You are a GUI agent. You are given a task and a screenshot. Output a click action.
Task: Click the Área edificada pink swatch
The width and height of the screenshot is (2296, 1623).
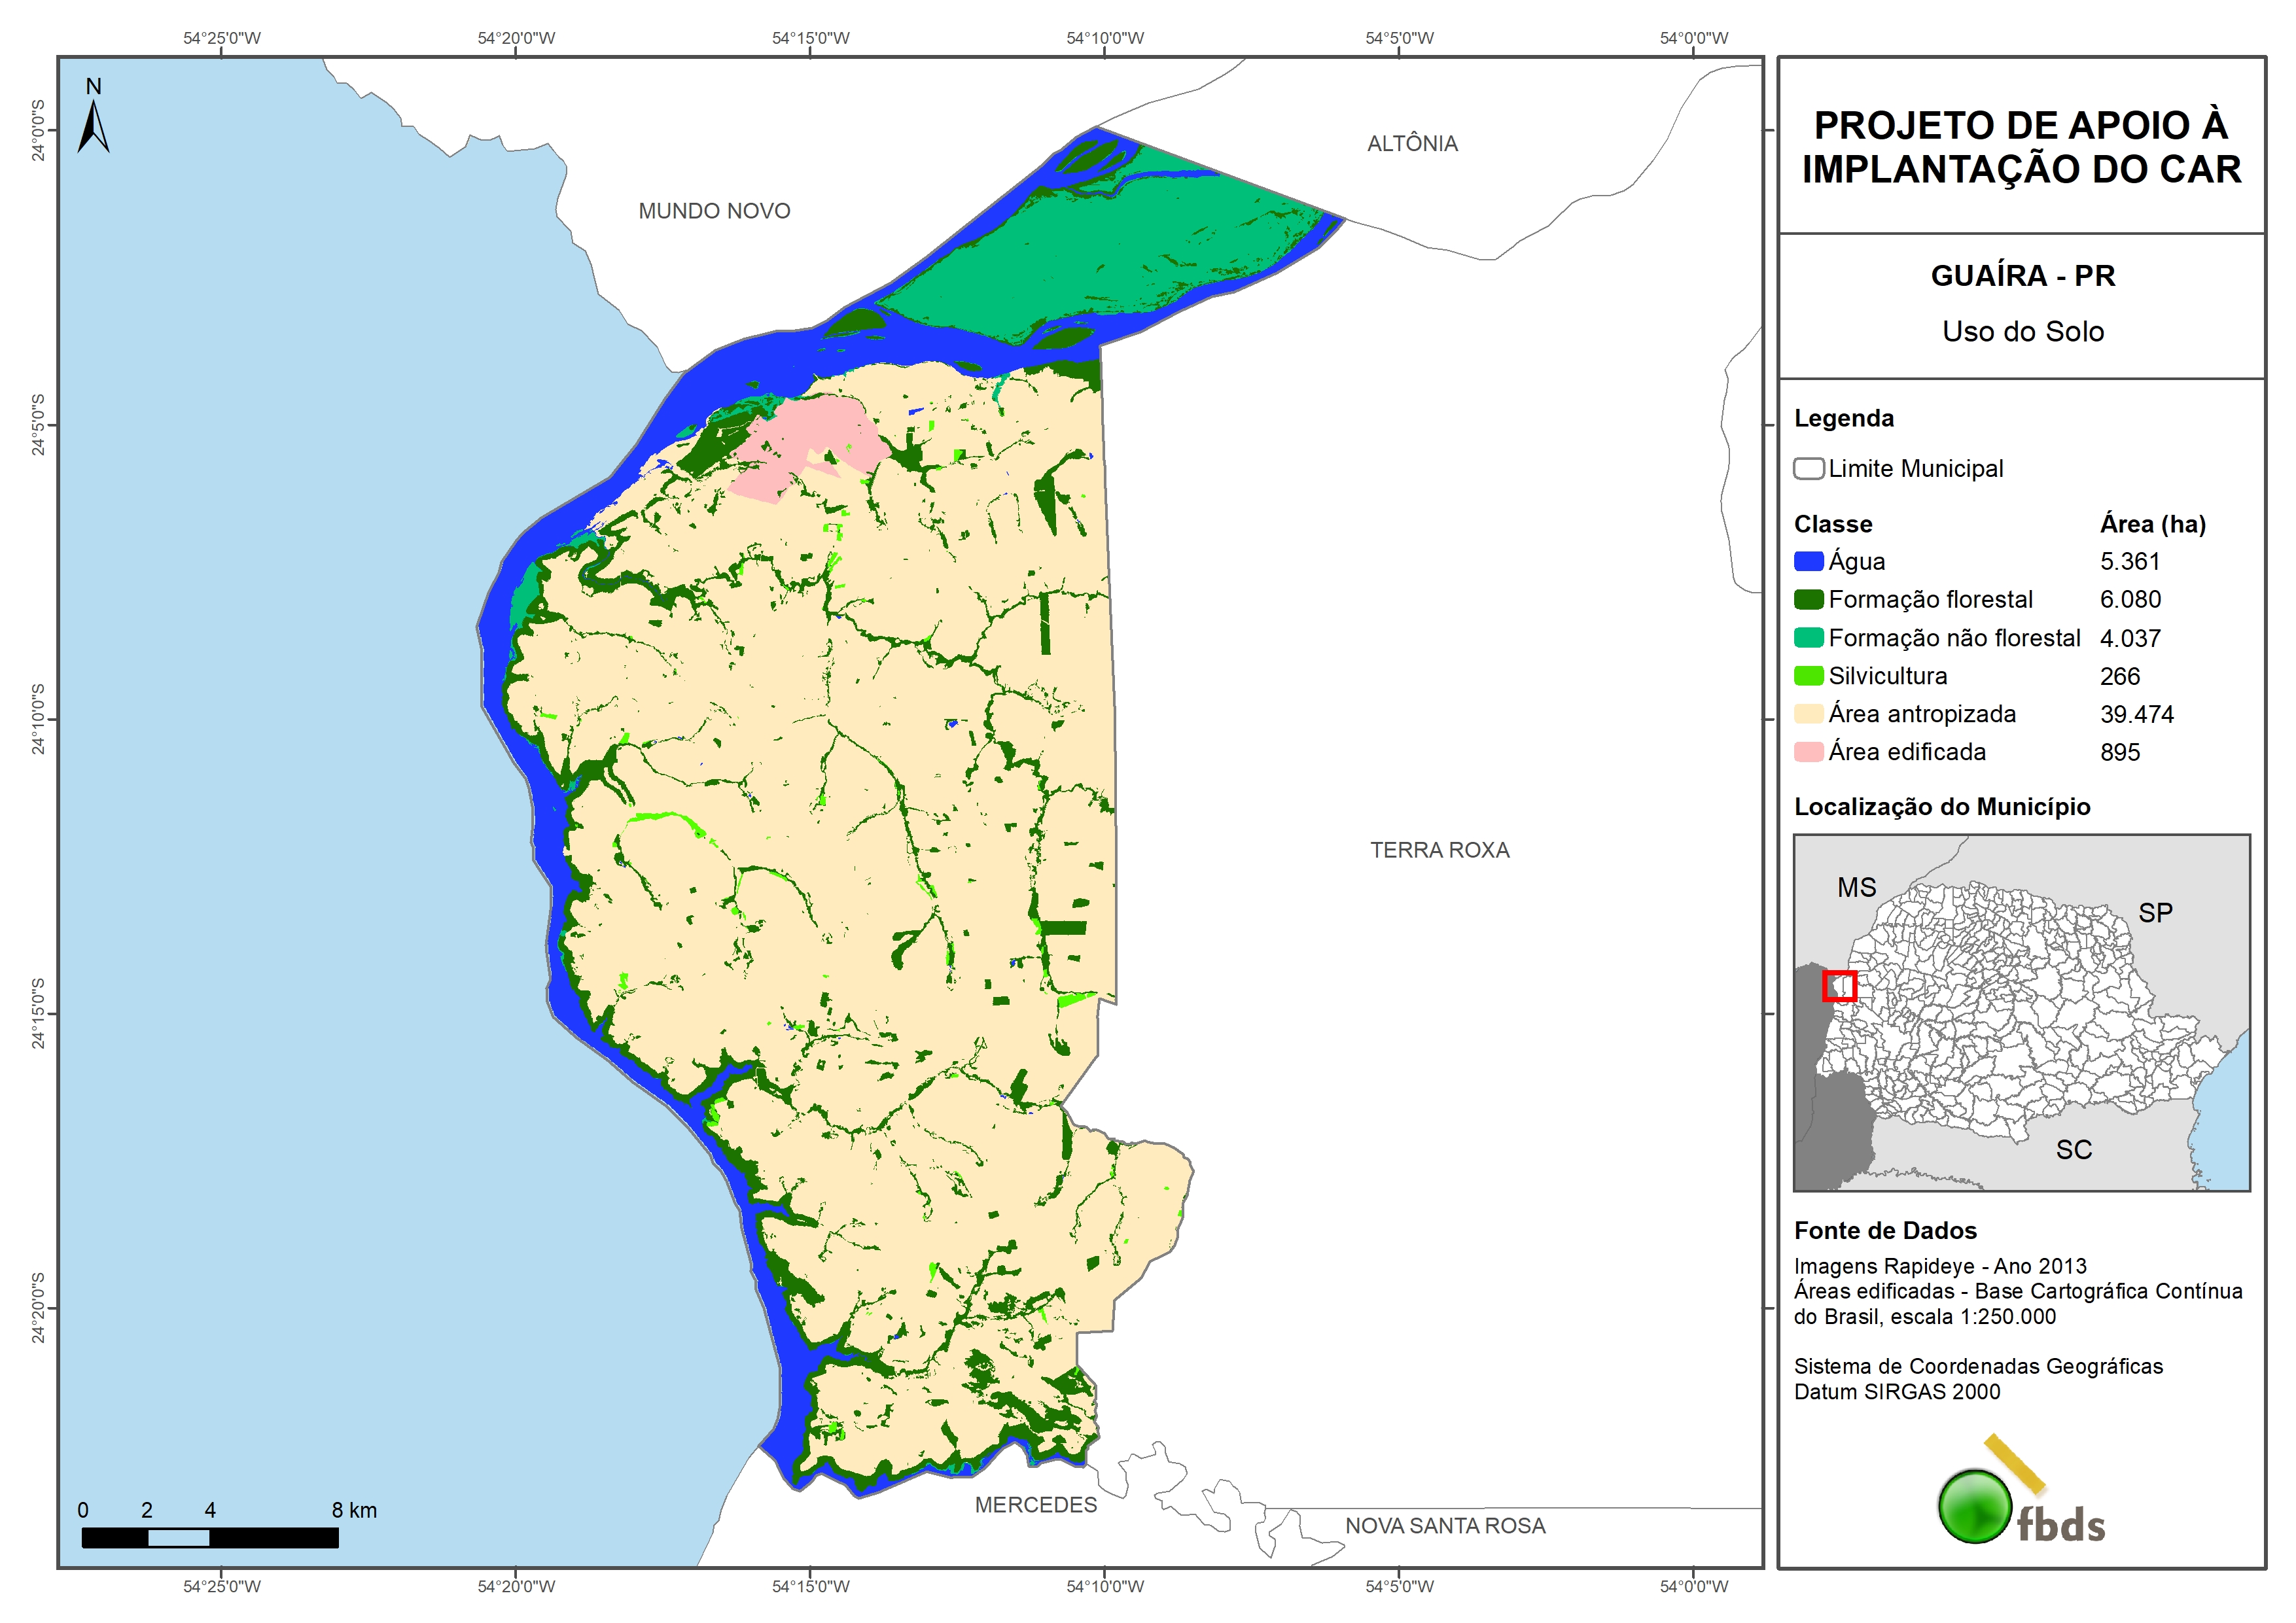click(1808, 752)
